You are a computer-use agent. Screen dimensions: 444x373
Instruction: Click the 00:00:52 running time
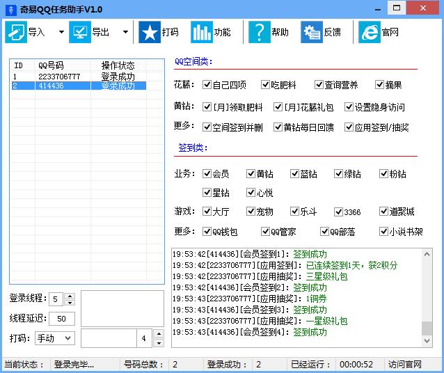coord(356,364)
